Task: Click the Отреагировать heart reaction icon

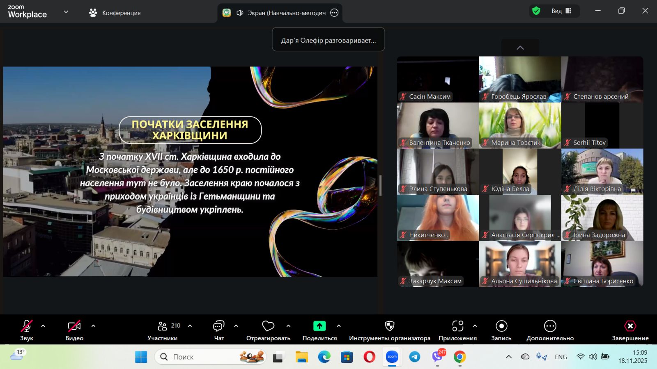Action: (x=268, y=326)
